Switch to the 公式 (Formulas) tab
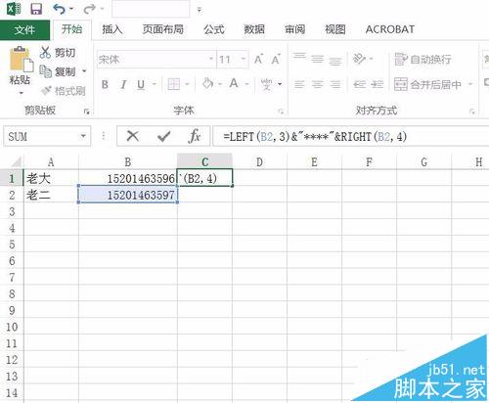The image size is (489, 403). (x=214, y=29)
